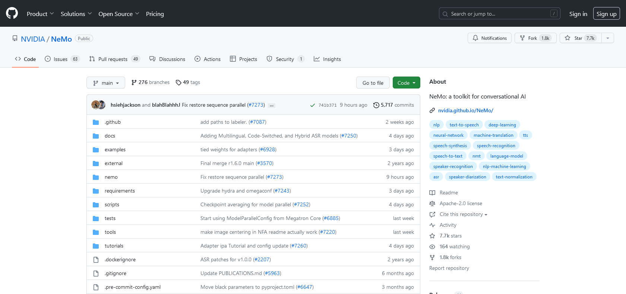The image size is (626, 294).
Task: Click the text-to-speech topic tag
Action: [x=464, y=125]
